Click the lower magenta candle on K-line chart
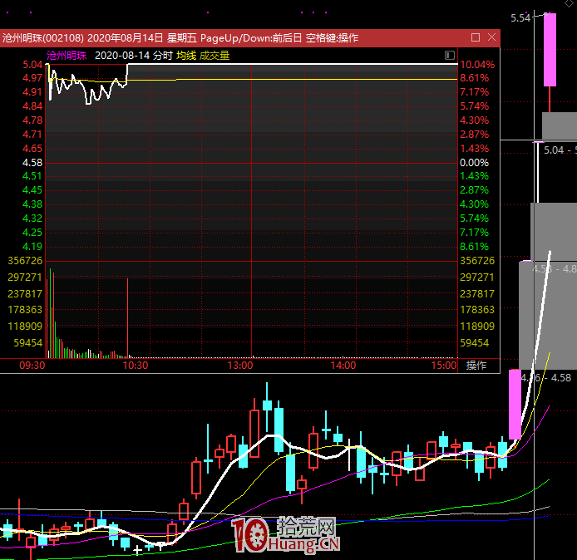This screenshot has width=577, height=560. click(515, 405)
